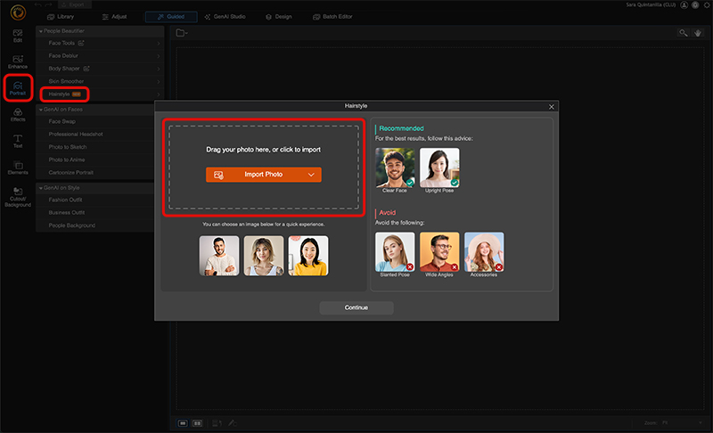Expand the Face Deblur chevron arrow
713x433 pixels.
tap(159, 56)
